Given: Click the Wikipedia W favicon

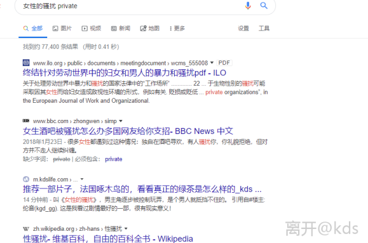Looking at the screenshot, I should click(x=26, y=229).
